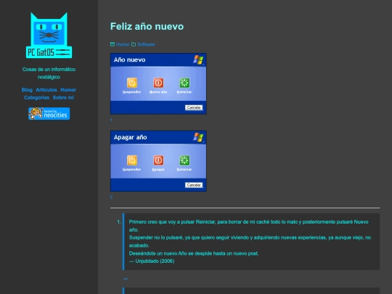Click the Feliz año nuevo heading
The height and width of the screenshot is (294, 392).
pyautogui.click(x=147, y=26)
